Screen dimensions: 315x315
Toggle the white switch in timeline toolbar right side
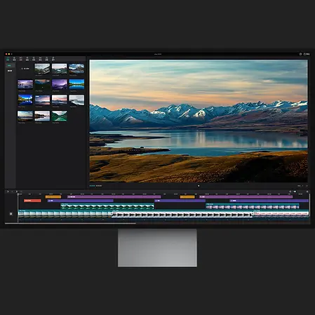295,192
